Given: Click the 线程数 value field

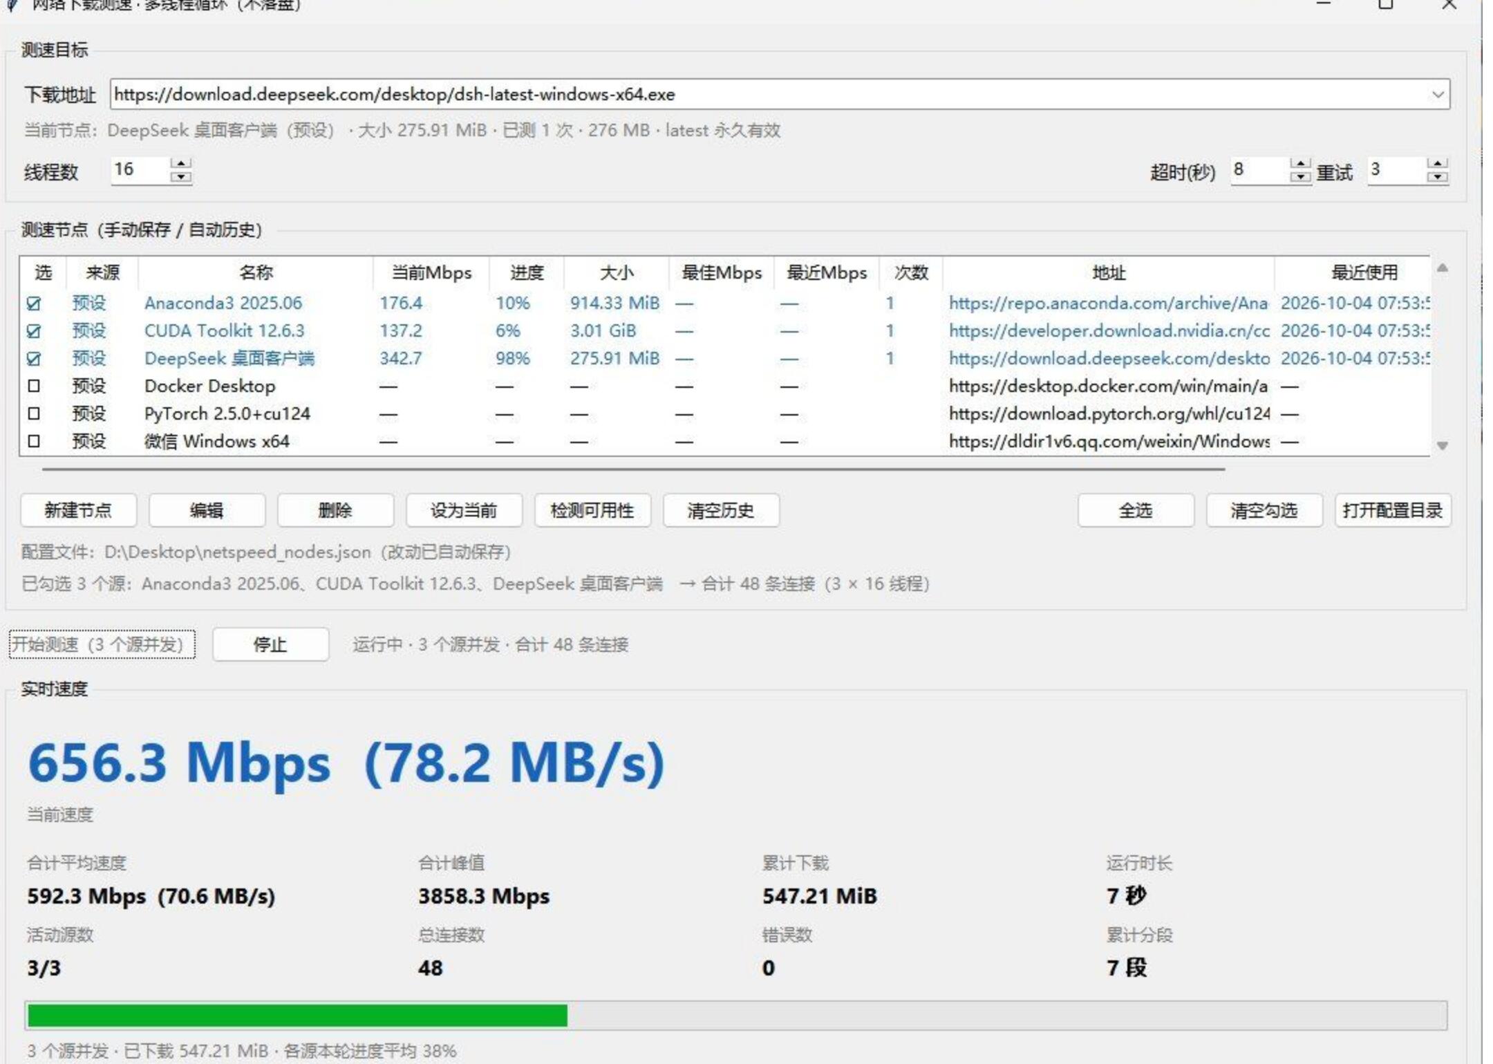Looking at the screenshot, I should coord(141,170).
